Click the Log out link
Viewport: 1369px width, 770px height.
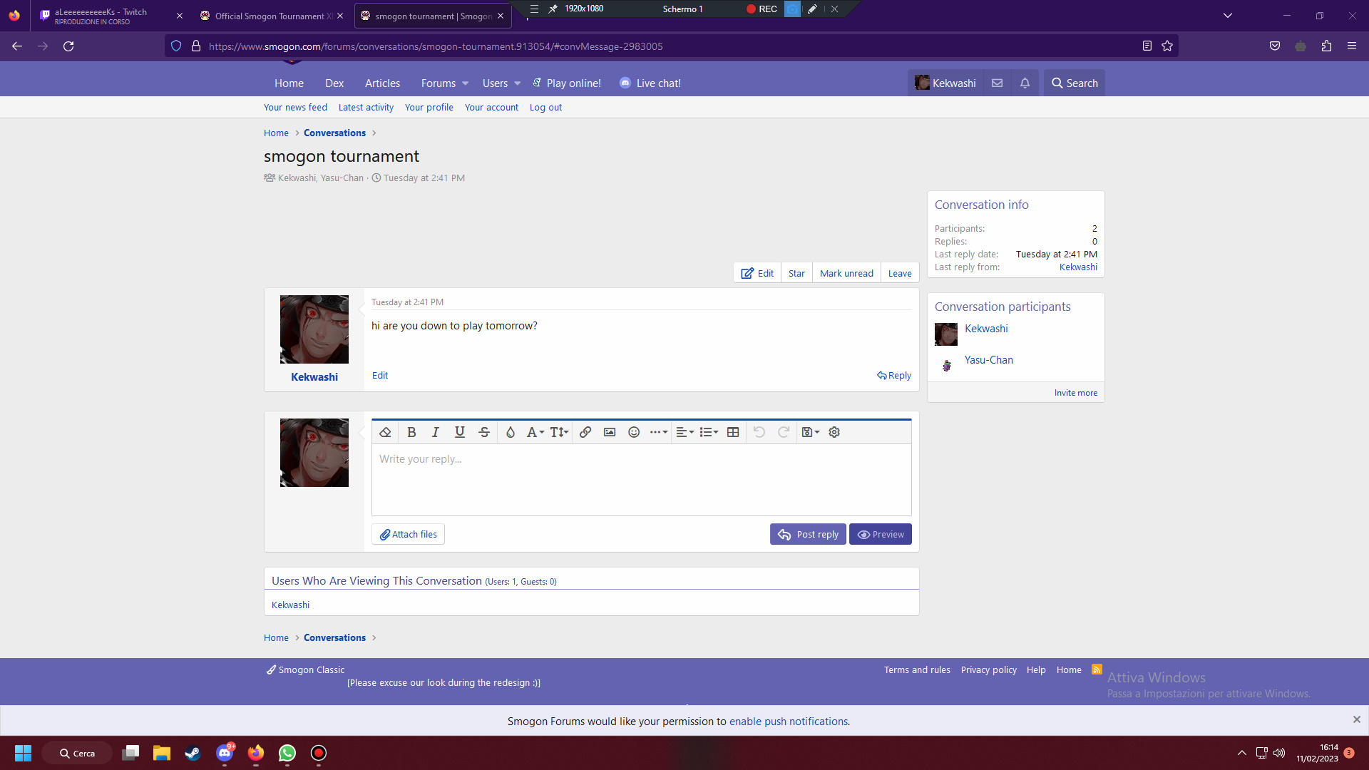point(545,108)
